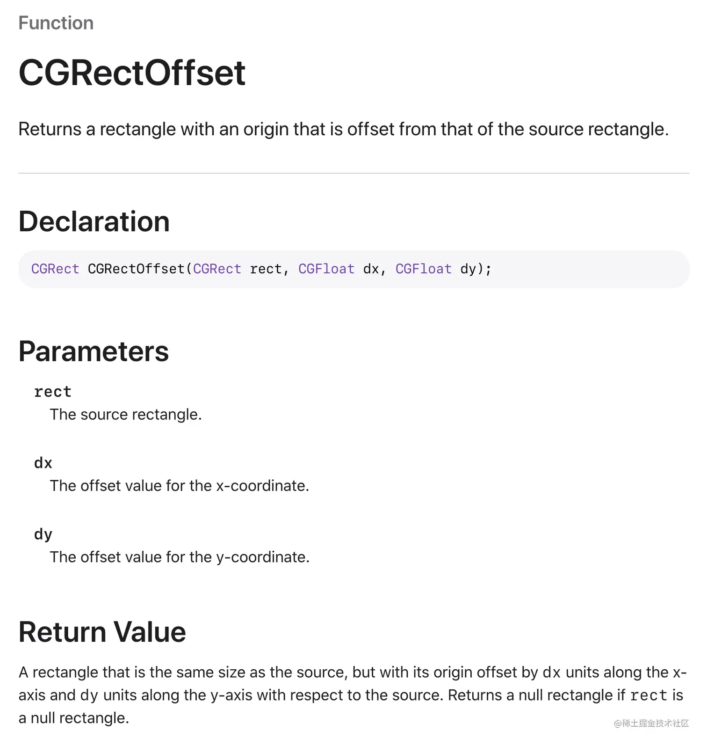
Task: Click the CGRectOffset page title
Action: 132,73
